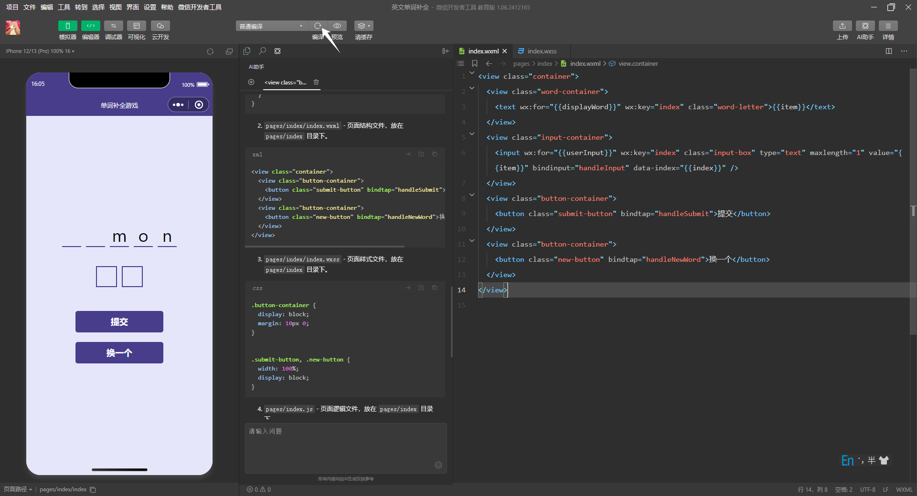The height and width of the screenshot is (496, 917).
Task: Click the 编译 compile refresh icon
Action: [318, 26]
